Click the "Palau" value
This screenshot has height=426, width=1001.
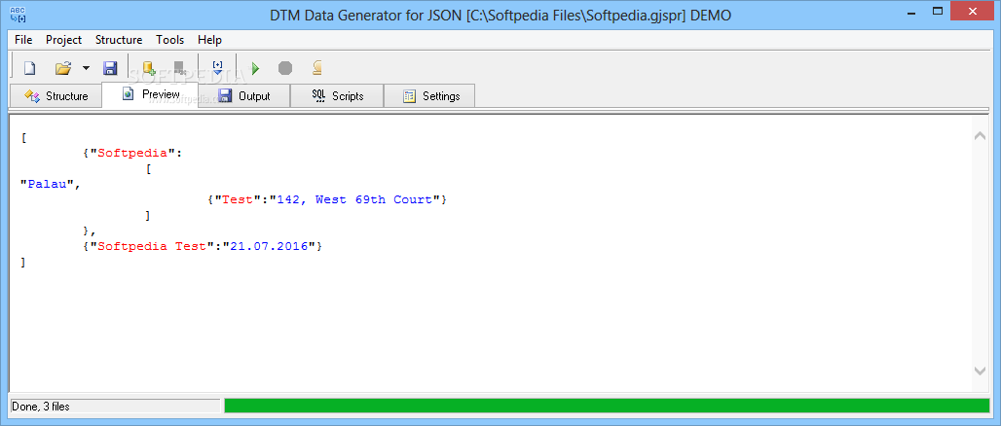pos(48,184)
